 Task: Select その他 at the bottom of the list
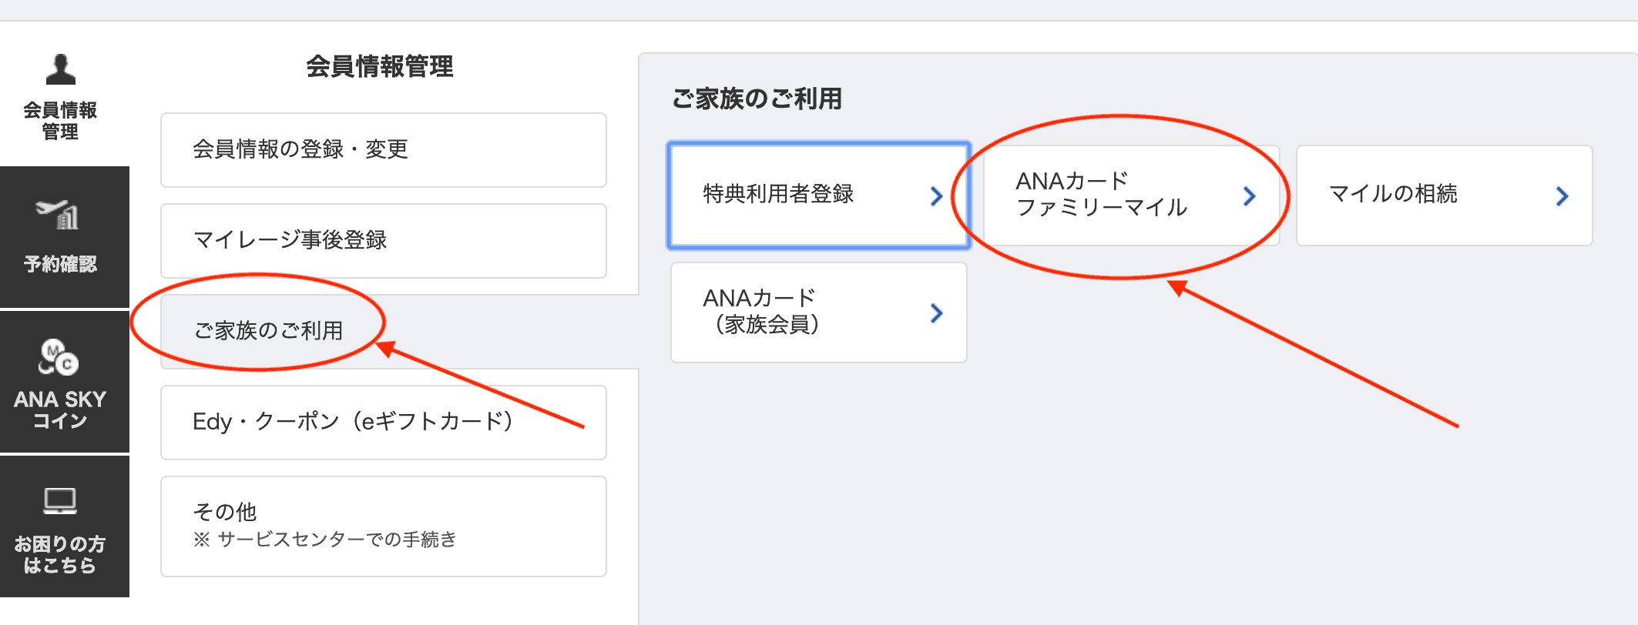coord(383,526)
